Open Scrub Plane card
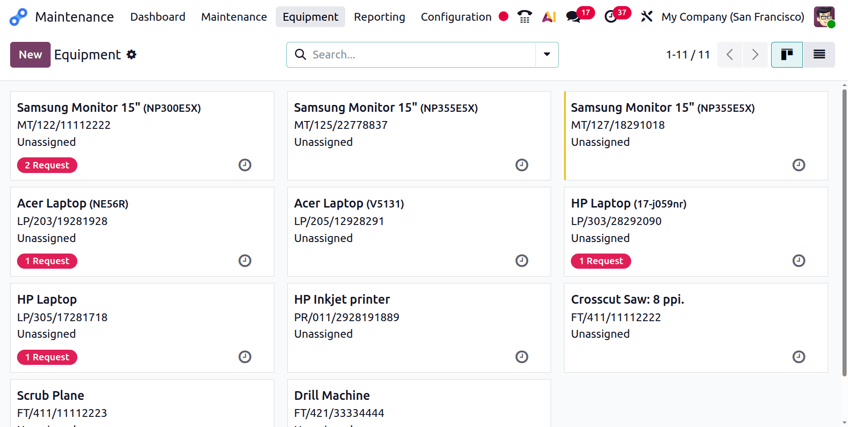The width and height of the screenshot is (848, 427). point(142,403)
